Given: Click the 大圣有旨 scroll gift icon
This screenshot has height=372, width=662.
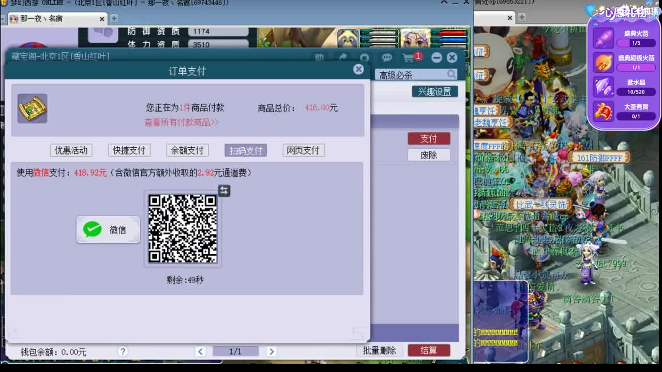Looking at the screenshot, I should [603, 111].
